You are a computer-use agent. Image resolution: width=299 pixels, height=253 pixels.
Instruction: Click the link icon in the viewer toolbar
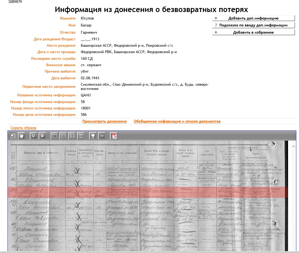[101, 136]
